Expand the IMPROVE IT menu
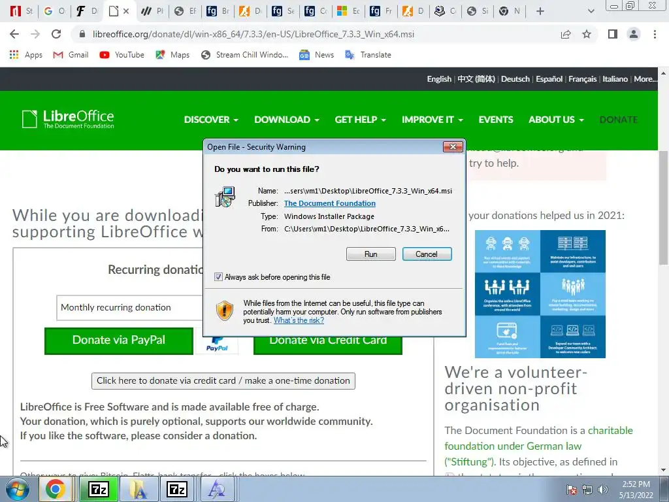The height and width of the screenshot is (502, 669). [x=432, y=120]
